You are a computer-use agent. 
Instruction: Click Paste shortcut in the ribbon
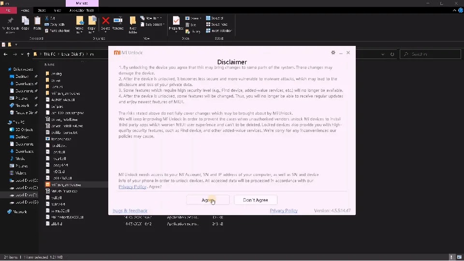coord(58,31)
